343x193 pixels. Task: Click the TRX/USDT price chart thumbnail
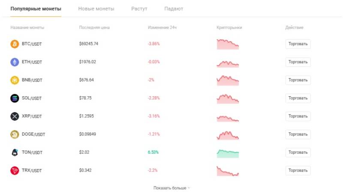228,171
